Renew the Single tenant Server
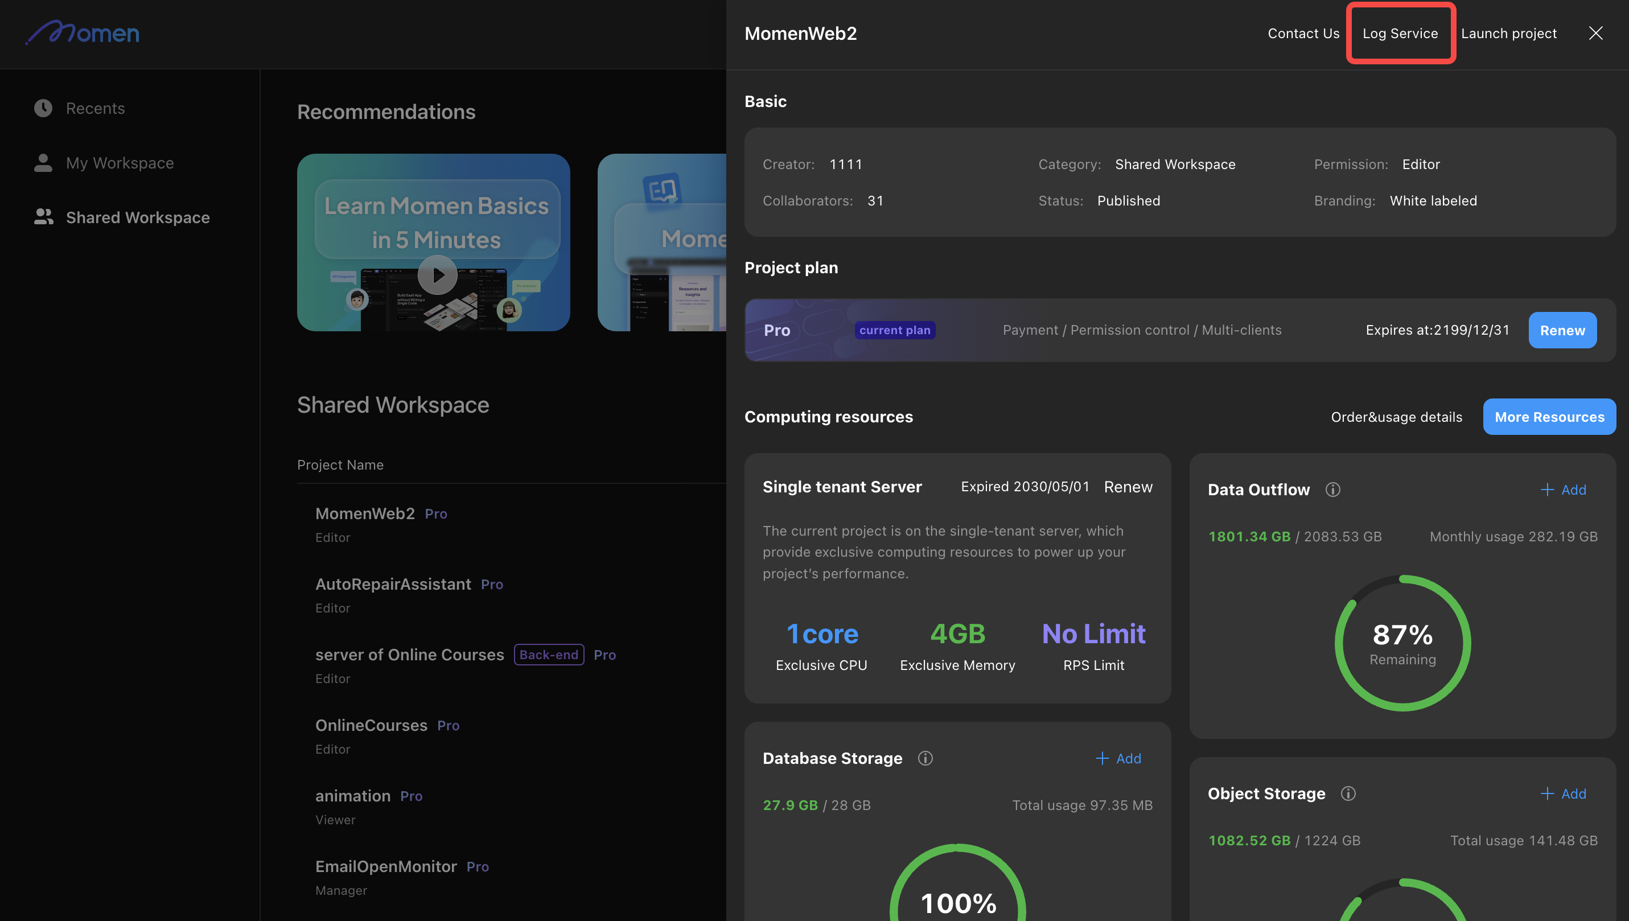This screenshot has height=921, width=1629. tap(1128, 487)
